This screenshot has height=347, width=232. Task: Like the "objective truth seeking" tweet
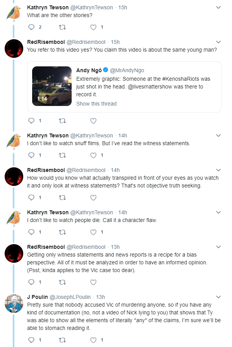pos(93,198)
